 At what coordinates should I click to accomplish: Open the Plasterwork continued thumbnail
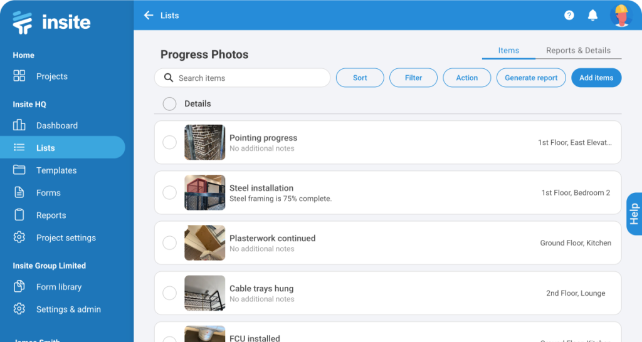tap(205, 242)
